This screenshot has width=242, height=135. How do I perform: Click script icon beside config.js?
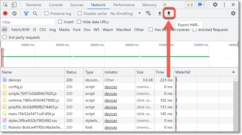(x=5, y=87)
